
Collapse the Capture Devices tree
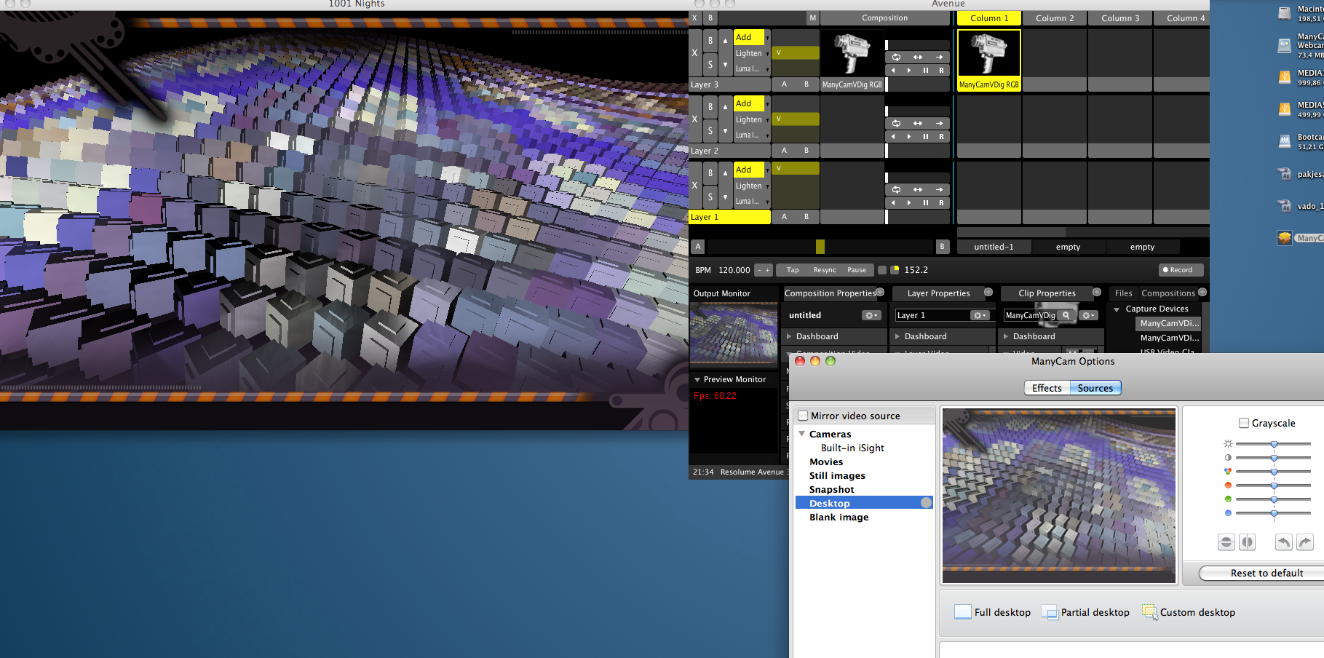click(1117, 309)
